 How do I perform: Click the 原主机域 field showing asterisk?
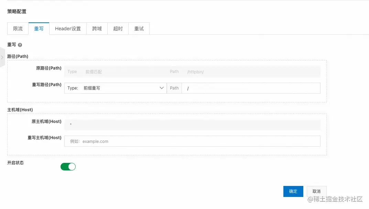click(x=193, y=125)
